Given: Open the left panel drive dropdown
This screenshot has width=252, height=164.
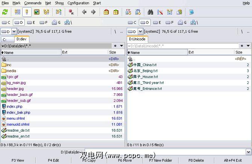Looking at the screenshot, I should click(14, 32).
